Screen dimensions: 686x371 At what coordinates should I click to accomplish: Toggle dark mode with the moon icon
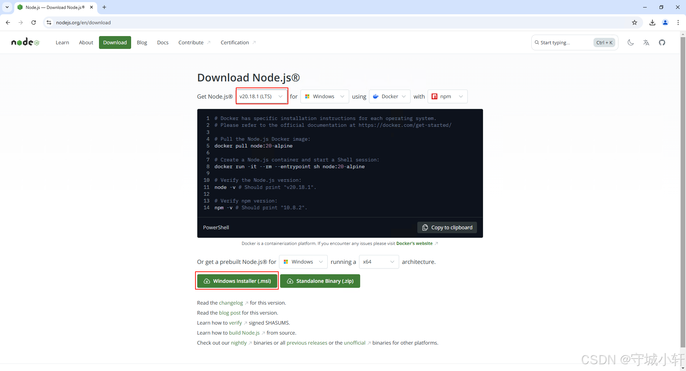click(631, 42)
